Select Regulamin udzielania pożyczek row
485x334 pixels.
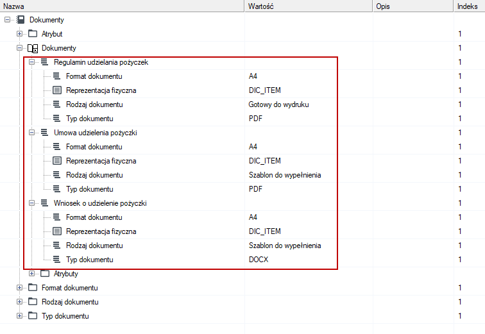pos(101,62)
